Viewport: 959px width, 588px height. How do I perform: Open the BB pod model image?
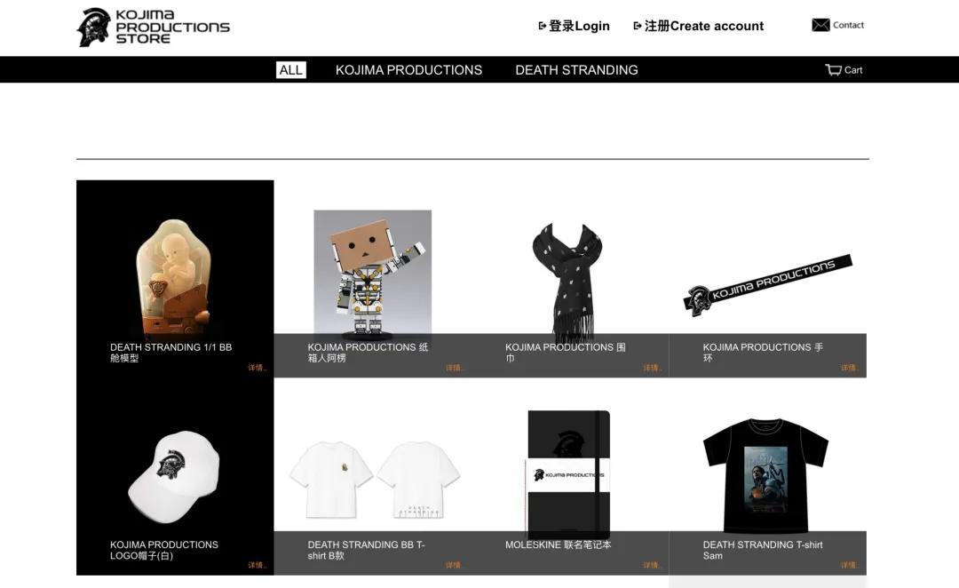(174, 276)
